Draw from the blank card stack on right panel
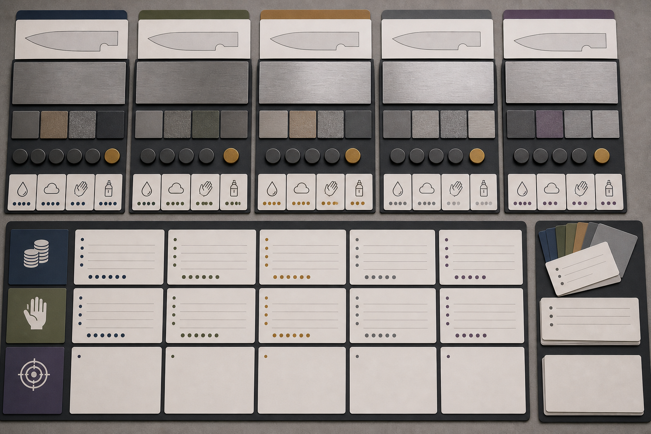Screen dimensions: 651x434 click(x=593, y=385)
